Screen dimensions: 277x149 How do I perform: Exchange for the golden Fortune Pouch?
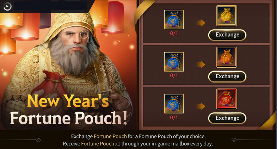click(227, 35)
